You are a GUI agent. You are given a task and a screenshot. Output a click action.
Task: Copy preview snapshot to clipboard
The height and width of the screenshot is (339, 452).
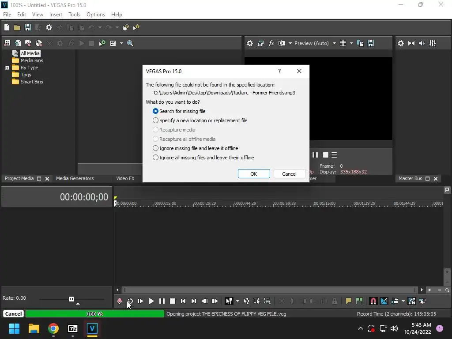360,43
